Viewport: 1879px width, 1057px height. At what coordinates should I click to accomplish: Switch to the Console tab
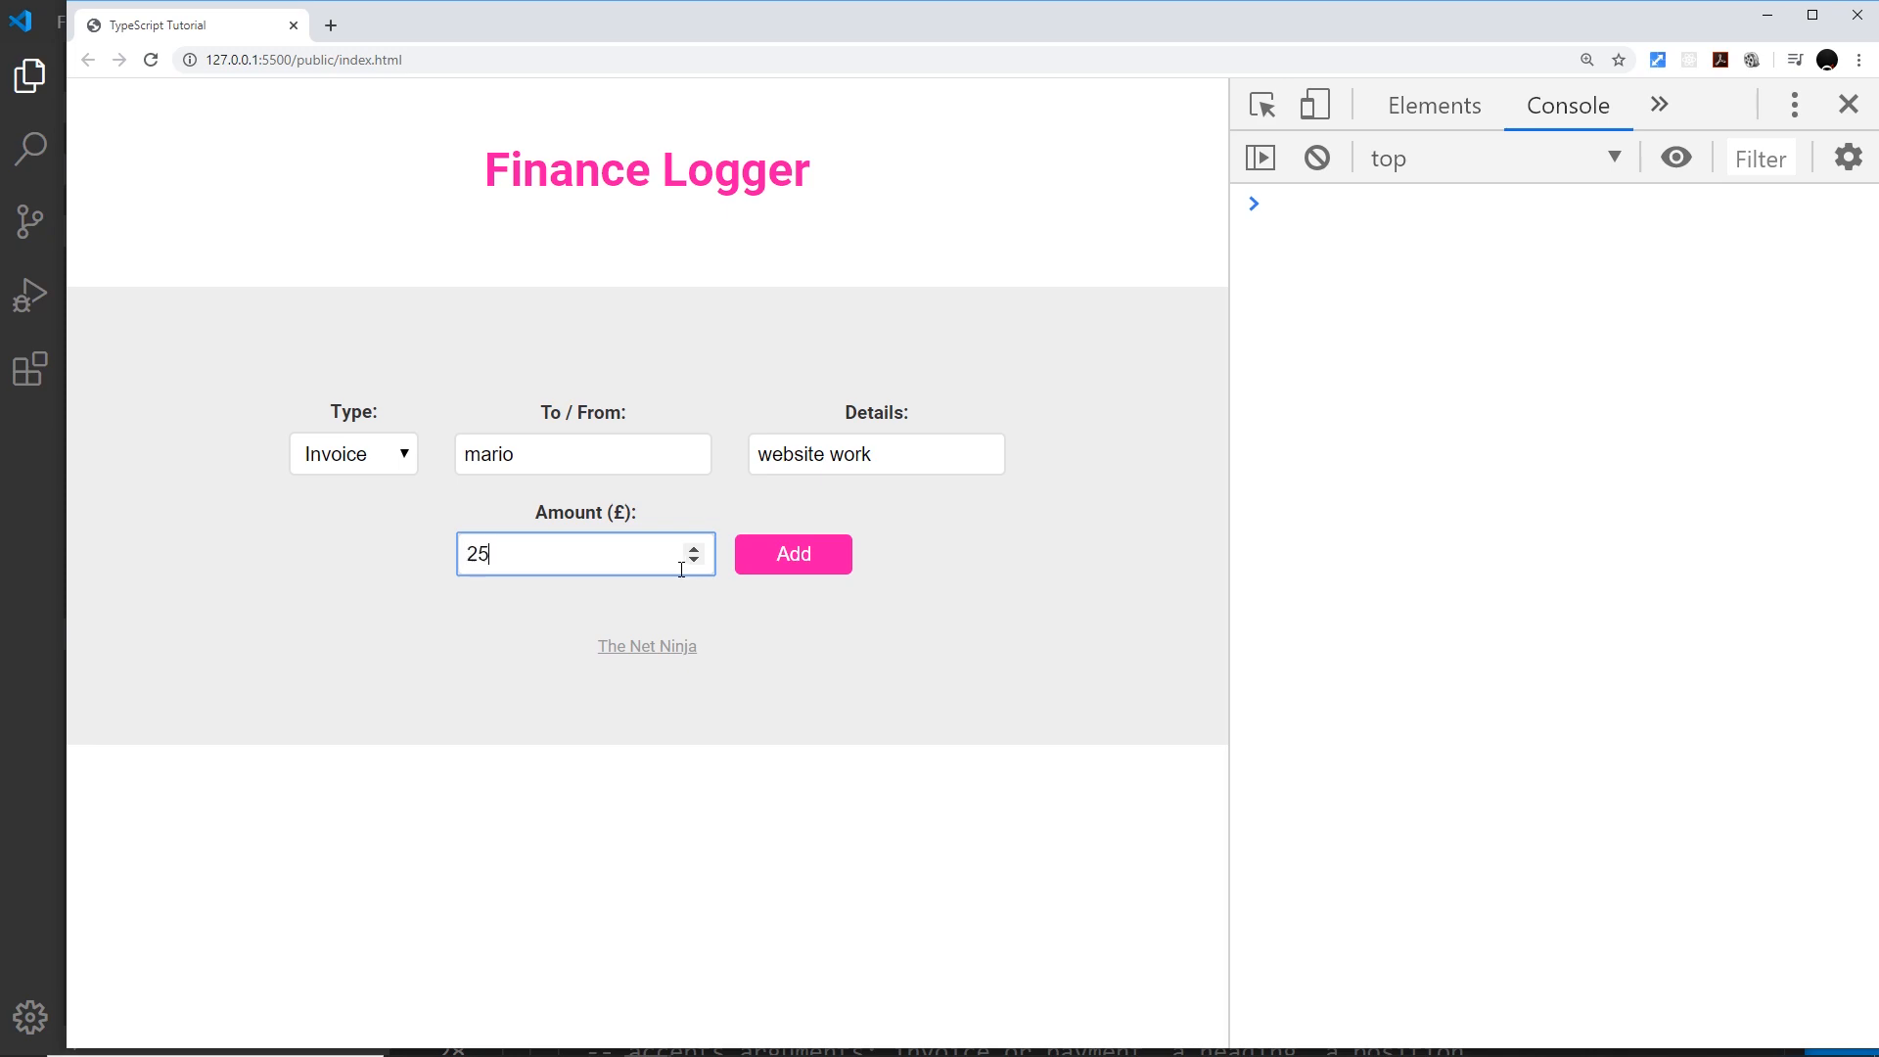1568,106
